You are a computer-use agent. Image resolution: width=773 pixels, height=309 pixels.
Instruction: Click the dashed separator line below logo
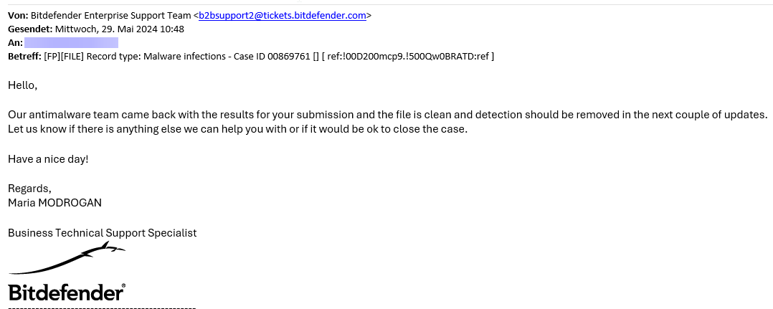coord(102,308)
